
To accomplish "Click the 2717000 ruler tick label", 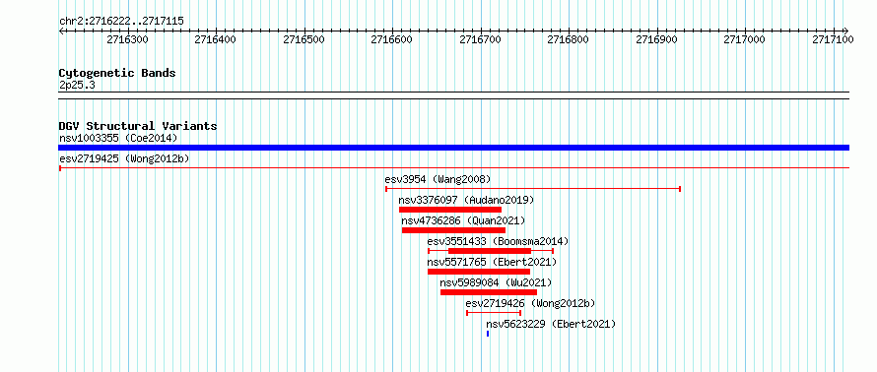I will (x=745, y=39).
